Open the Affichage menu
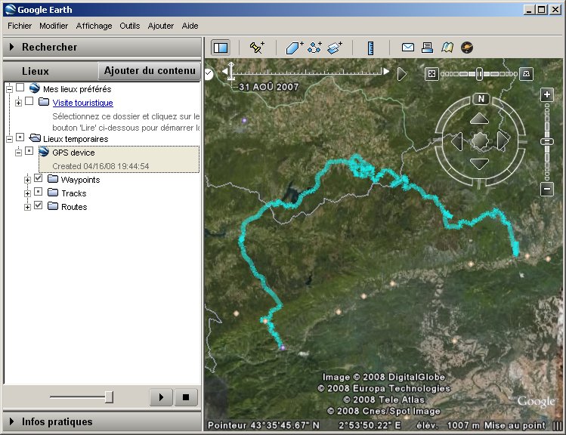Image resolution: width=566 pixels, height=435 pixels. coord(94,26)
